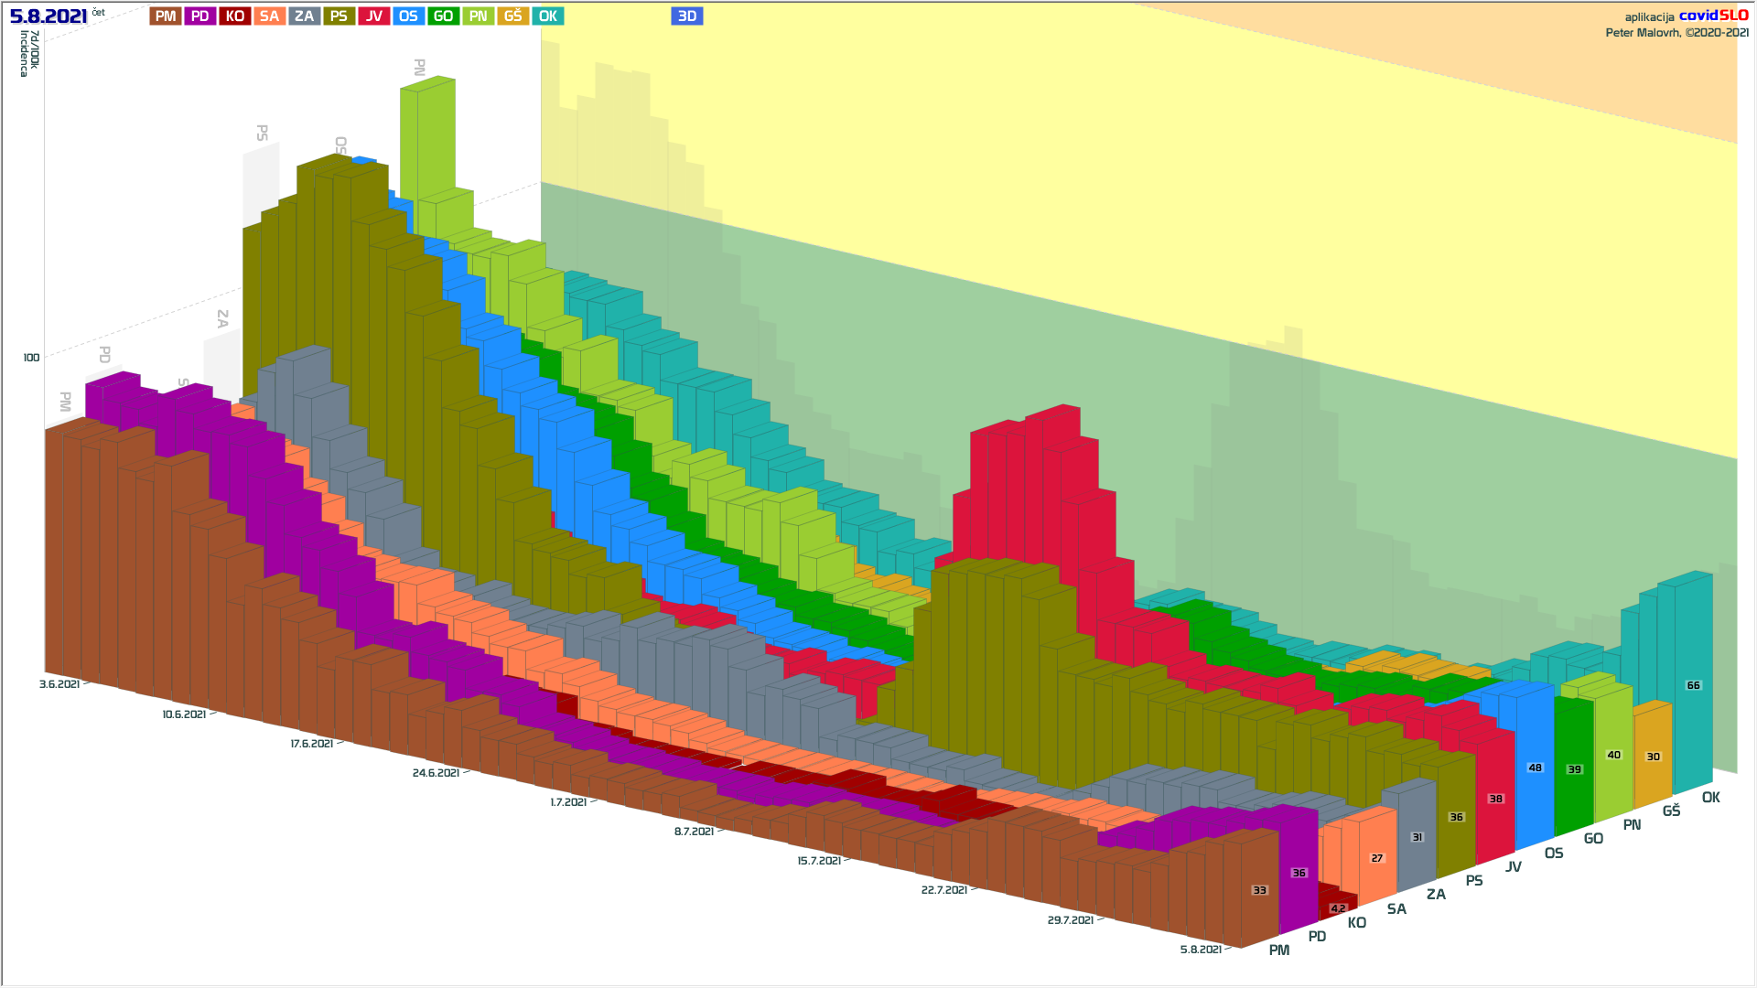Image resolution: width=1757 pixels, height=988 pixels.
Task: Toggle the GO green legend button
Action: pyautogui.click(x=443, y=16)
